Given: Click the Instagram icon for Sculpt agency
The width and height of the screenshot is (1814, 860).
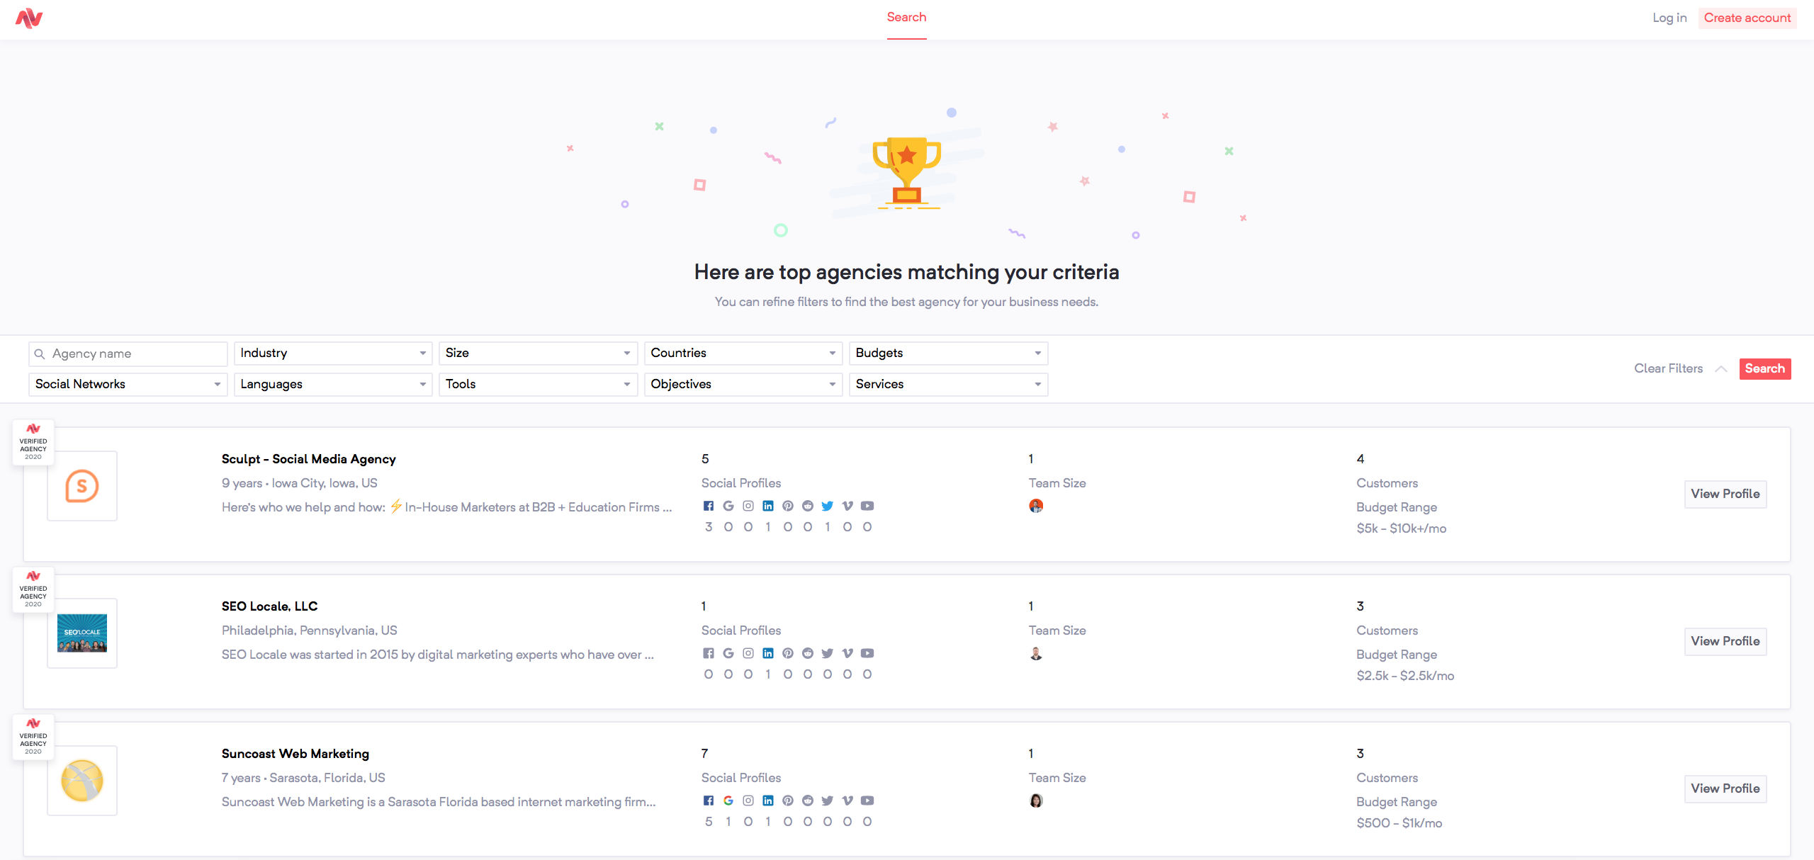Looking at the screenshot, I should coord(748,506).
